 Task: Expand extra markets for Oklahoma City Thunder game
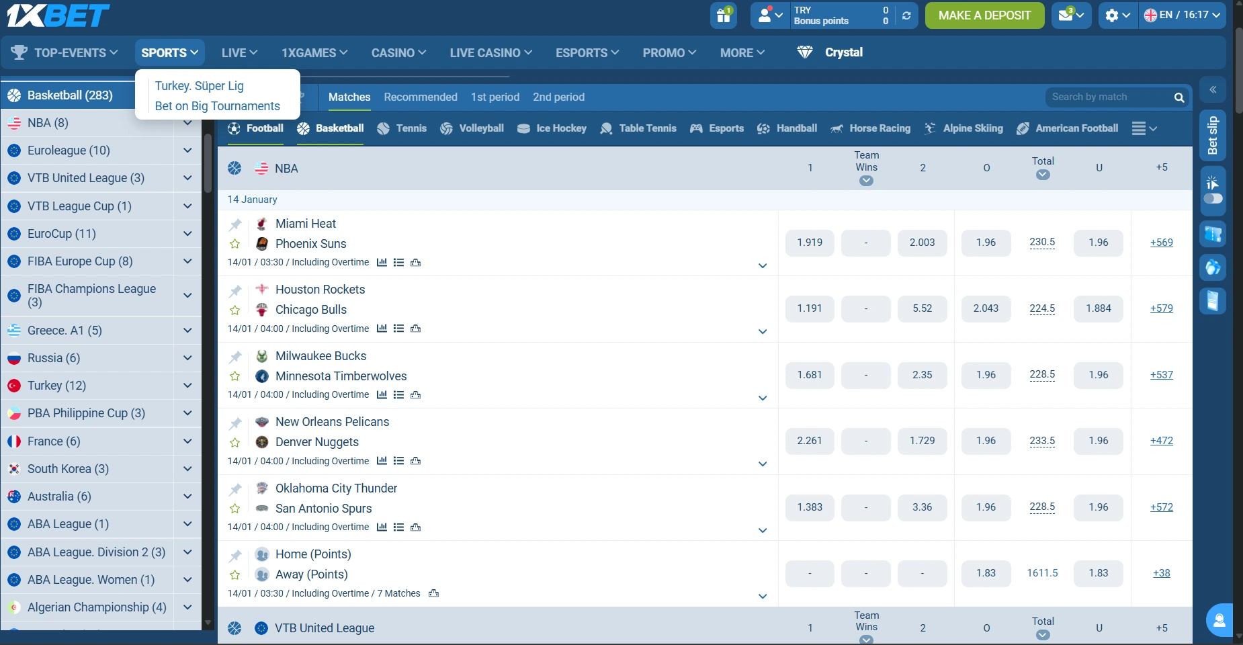click(763, 530)
